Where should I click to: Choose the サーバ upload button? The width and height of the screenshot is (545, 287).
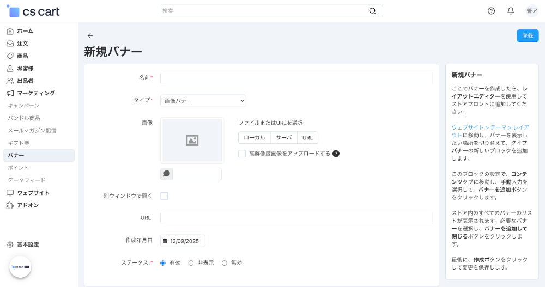tap(284, 138)
